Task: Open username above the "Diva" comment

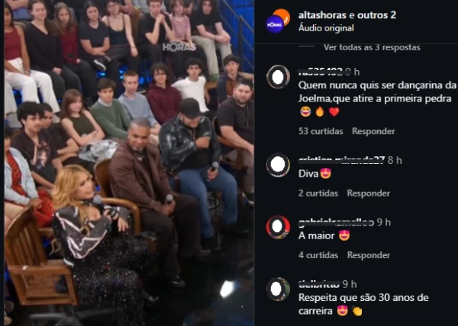Action: click(x=341, y=160)
